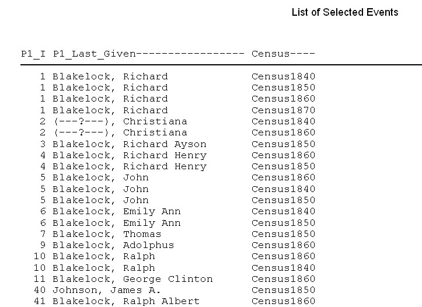Select the P1_I column header

tap(33, 54)
